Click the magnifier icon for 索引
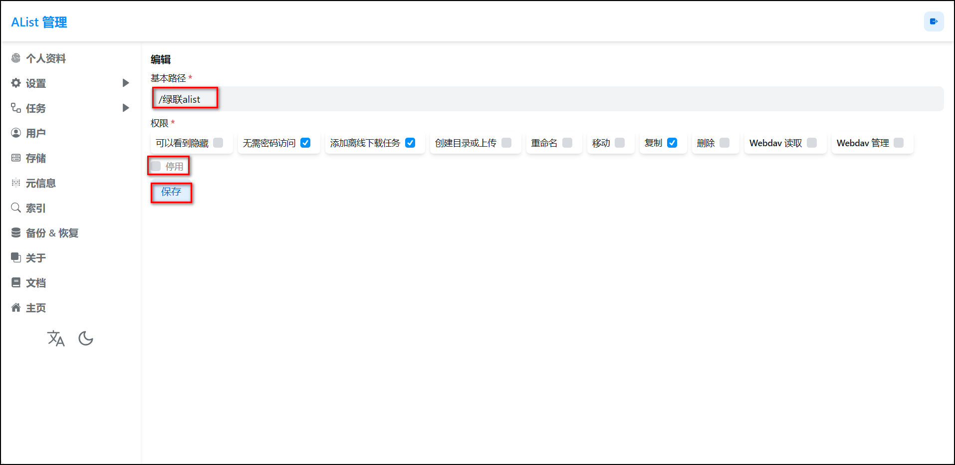The width and height of the screenshot is (955, 465). click(x=16, y=208)
